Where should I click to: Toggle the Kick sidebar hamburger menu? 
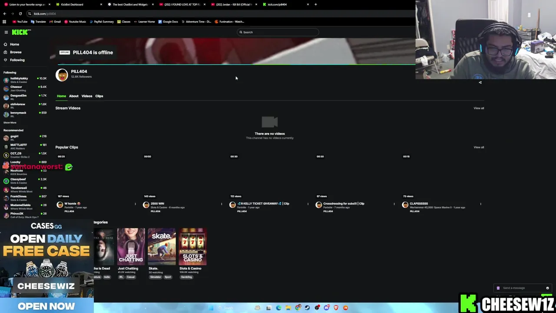(x=6, y=32)
